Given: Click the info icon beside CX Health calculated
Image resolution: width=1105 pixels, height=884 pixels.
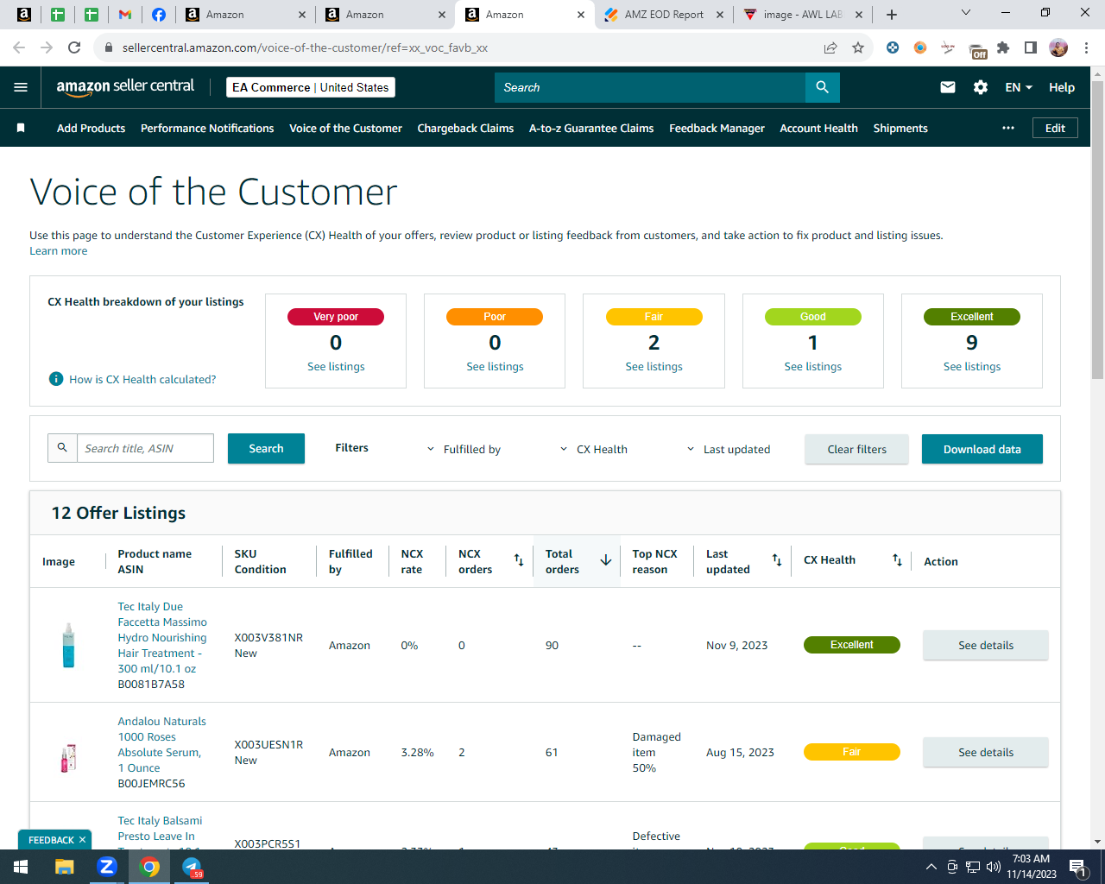Looking at the screenshot, I should click(x=56, y=379).
